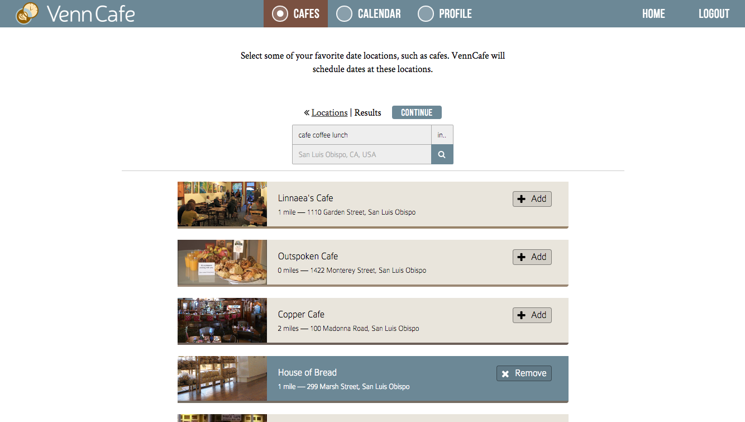Click the plus icon for Outspoken Cafe
745x422 pixels.
[522, 257]
